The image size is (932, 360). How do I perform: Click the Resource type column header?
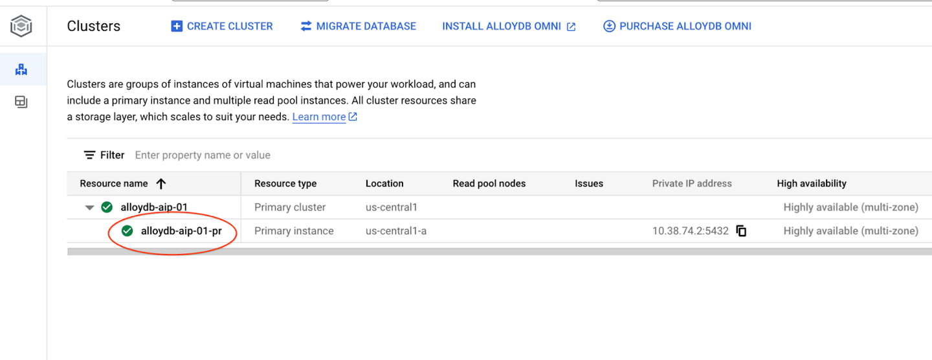coord(285,184)
